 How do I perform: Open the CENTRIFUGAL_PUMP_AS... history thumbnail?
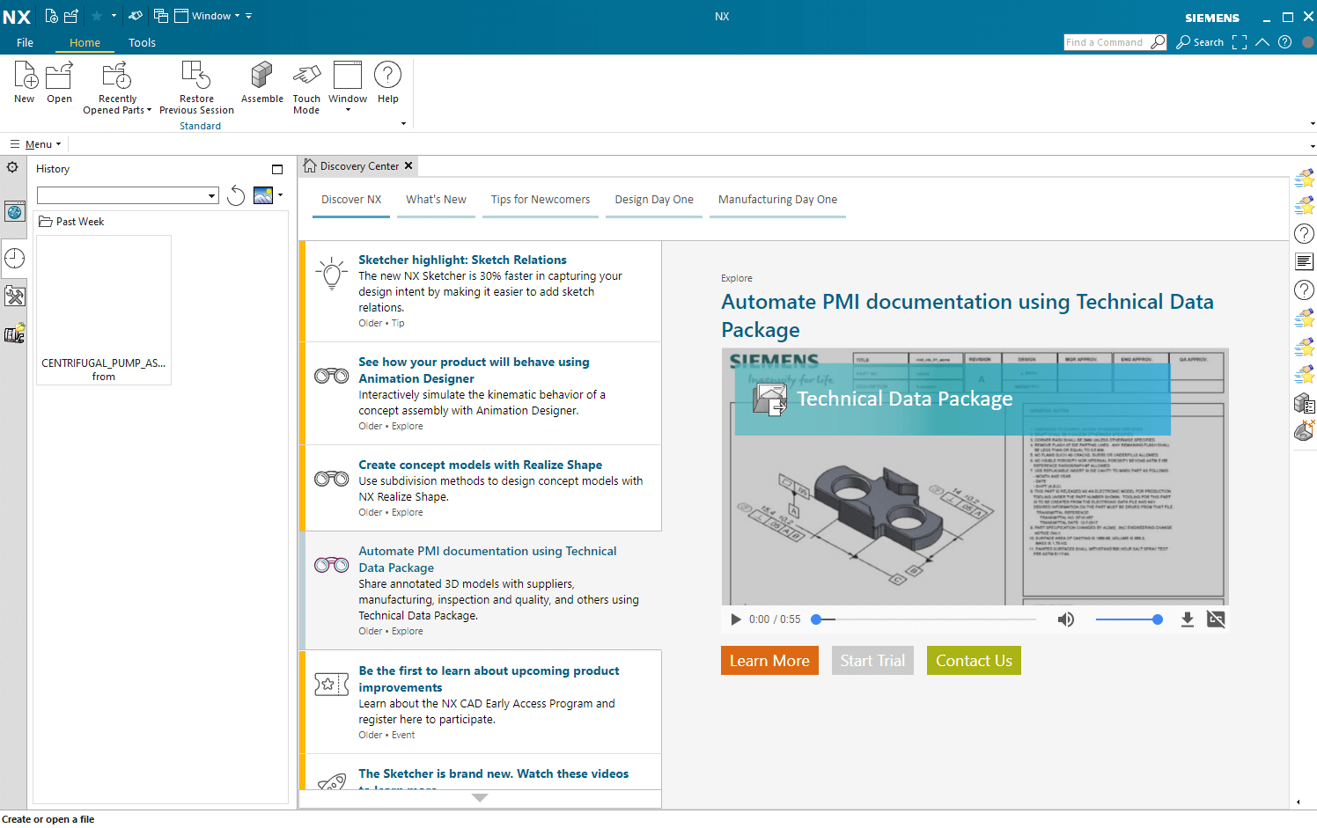pos(104,310)
